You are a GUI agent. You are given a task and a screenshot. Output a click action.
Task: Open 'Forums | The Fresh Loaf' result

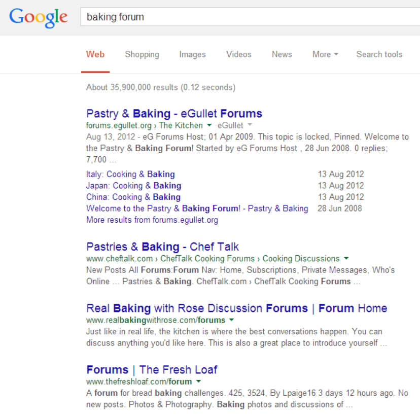click(152, 370)
